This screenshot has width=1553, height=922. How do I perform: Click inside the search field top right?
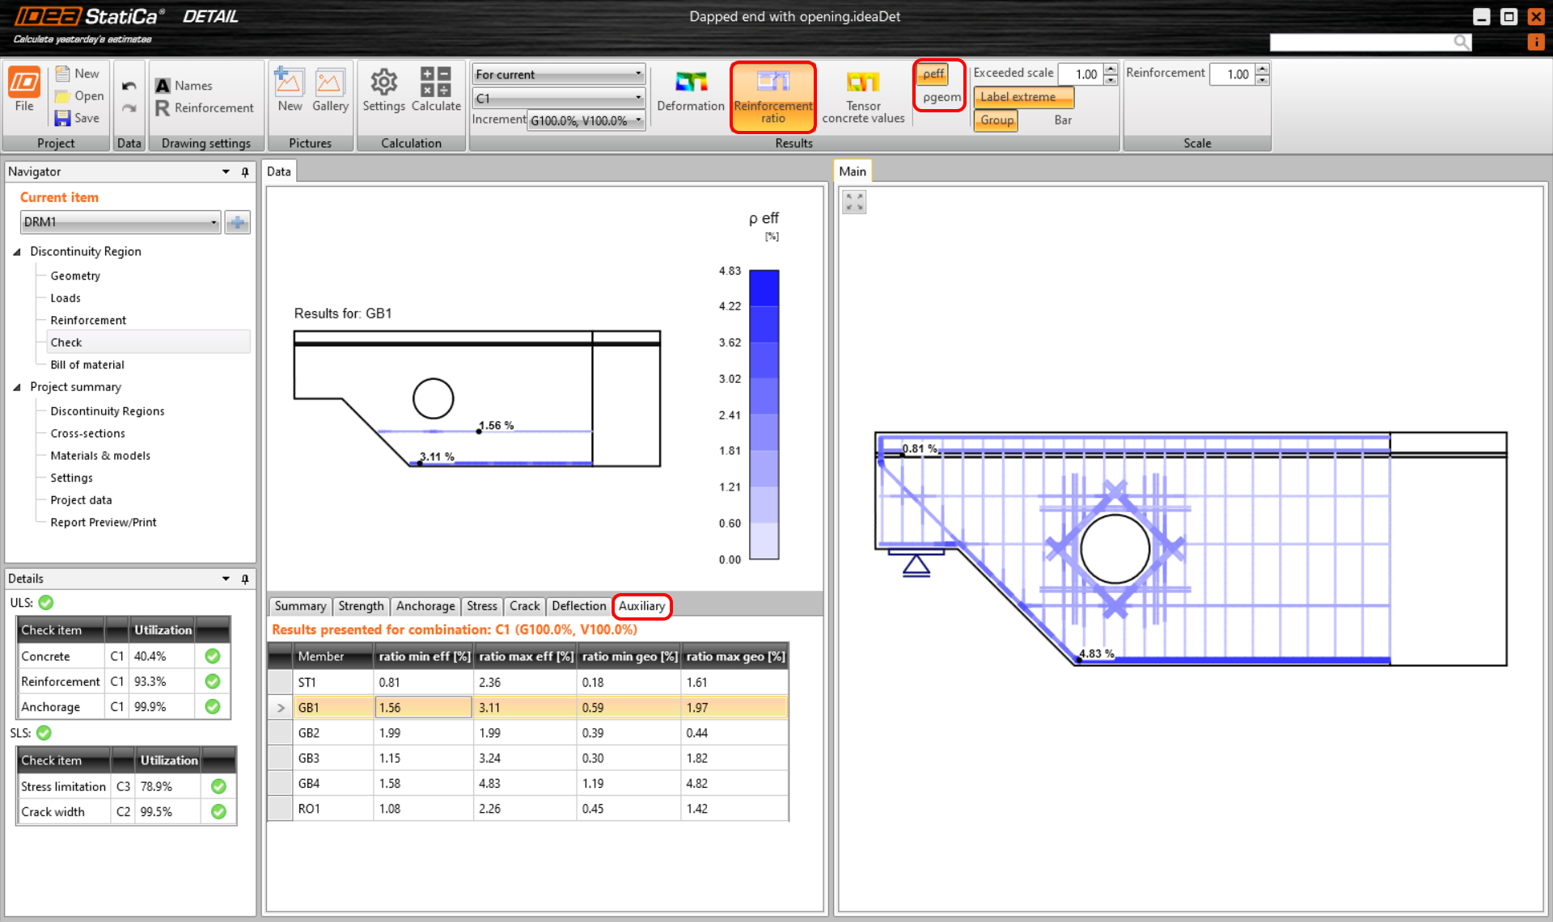[1367, 41]
